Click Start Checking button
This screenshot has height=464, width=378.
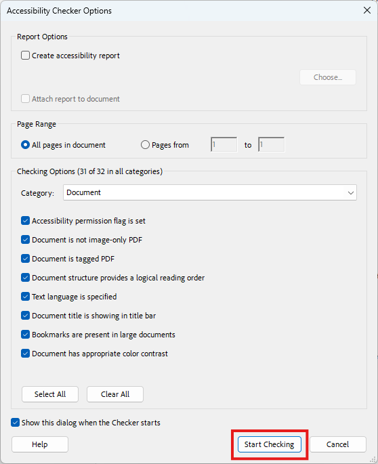(x=270, y=444)
